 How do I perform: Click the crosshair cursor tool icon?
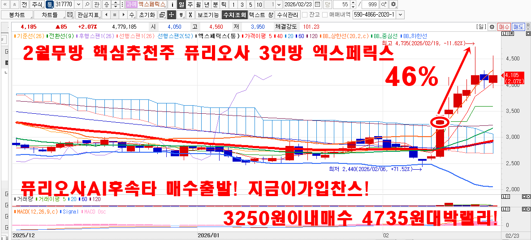click(x=171, y=15)
